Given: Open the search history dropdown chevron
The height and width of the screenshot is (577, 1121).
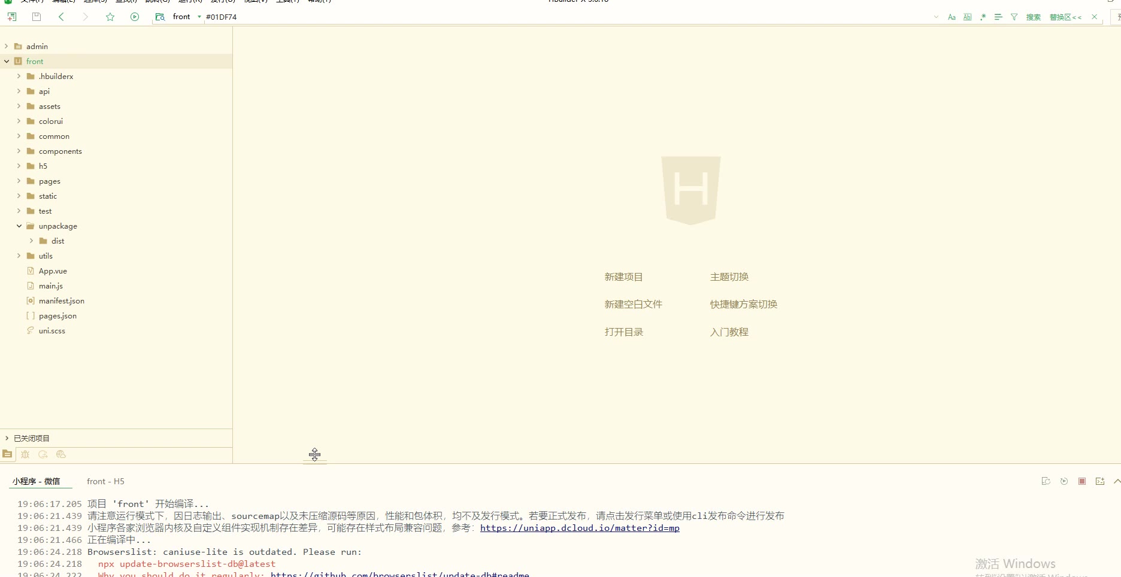Looking at the screenshot, I should click(936, 17).
